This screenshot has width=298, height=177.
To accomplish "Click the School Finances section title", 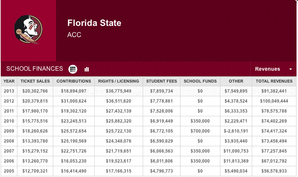I will (x=35, y=69).
